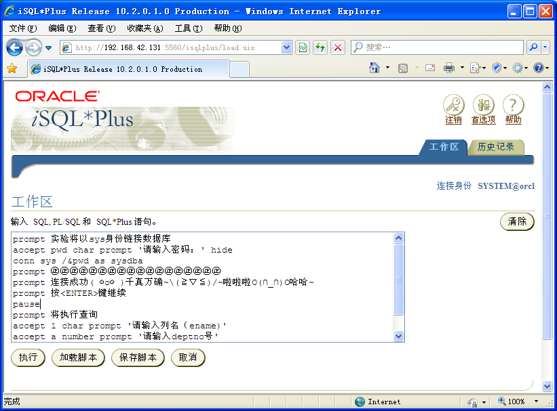
Task: Click the address bar URL field
Action: tap(171, 47)
